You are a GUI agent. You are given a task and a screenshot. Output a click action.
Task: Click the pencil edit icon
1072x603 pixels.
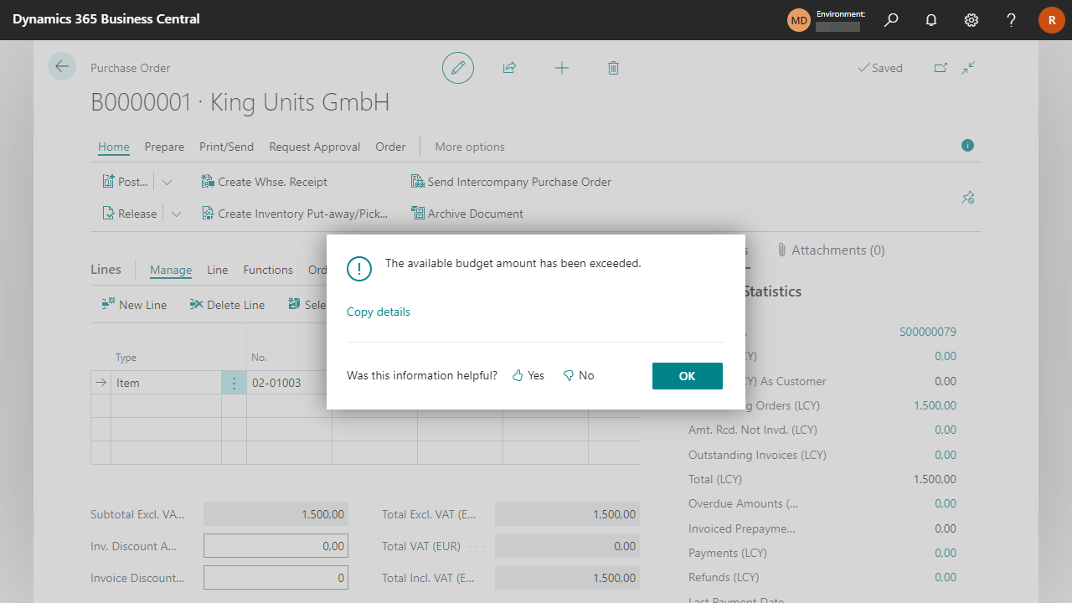(x=458, y=68)
